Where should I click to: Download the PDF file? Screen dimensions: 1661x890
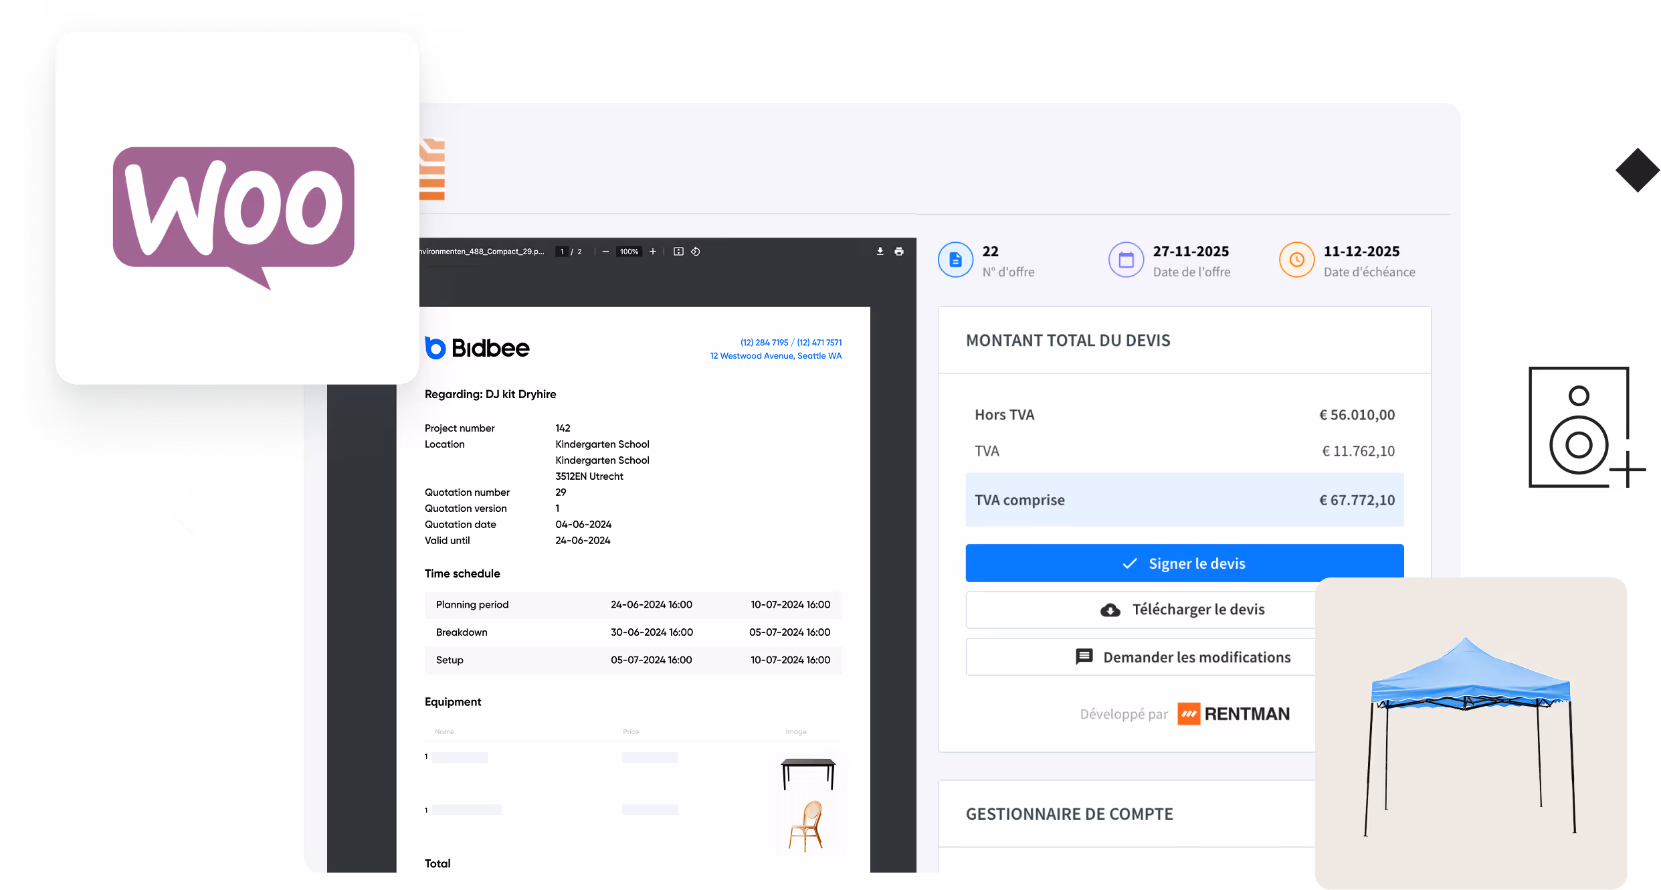pos(880,252)
